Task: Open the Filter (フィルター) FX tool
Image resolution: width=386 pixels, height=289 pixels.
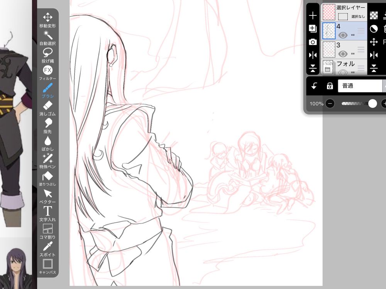Action: [47, 73]
